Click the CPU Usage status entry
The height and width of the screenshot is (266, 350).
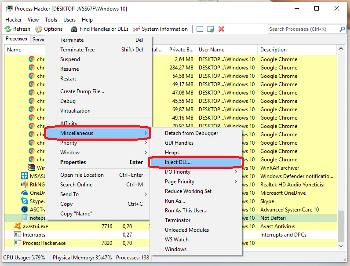click(24, 258)
